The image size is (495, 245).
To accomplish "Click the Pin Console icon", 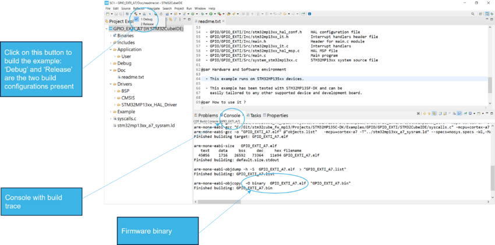I will (x=465, y=113).
